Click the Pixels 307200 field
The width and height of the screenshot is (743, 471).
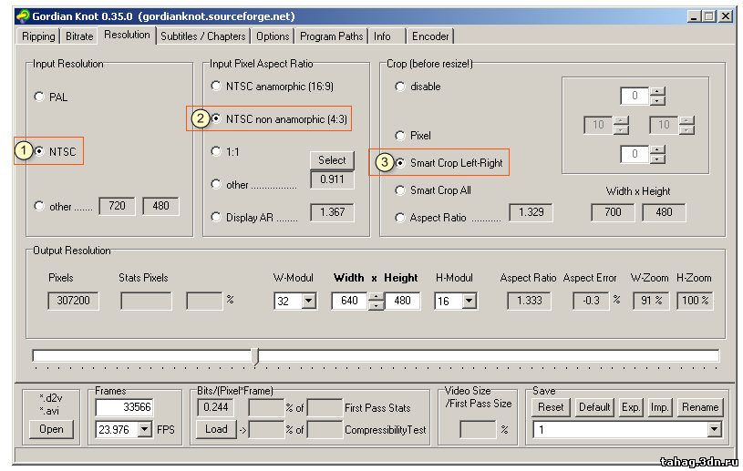[74, 301]
